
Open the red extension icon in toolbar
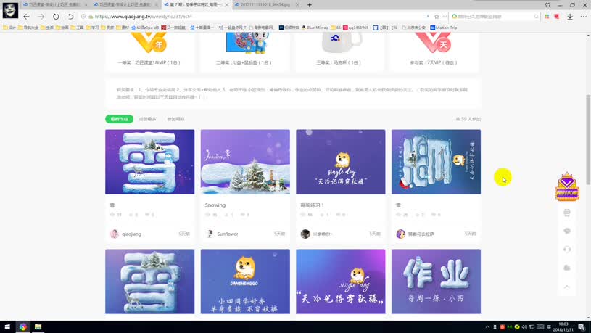[x=556, y=17]
